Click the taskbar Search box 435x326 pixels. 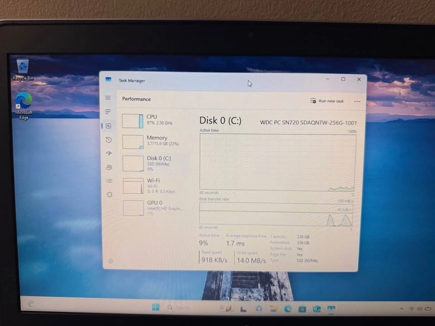point(181,308)
